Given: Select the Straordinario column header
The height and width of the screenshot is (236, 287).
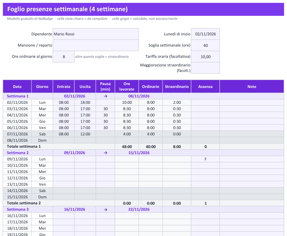Looking at the screenshot, I should (x=177, y=87).
